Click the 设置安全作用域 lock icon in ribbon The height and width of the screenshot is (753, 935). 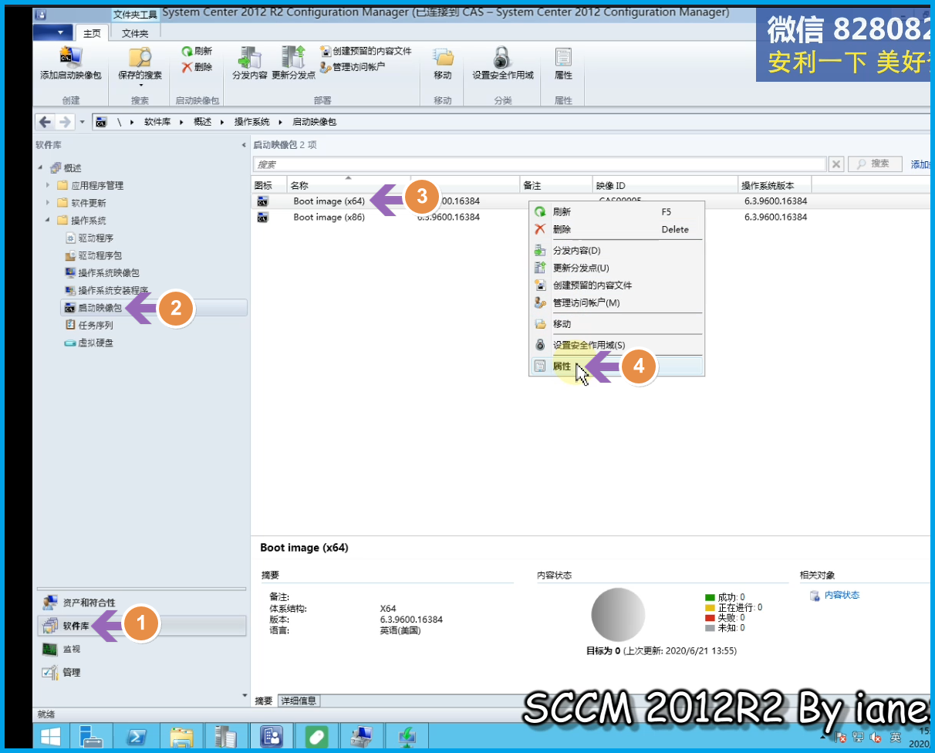tap(502, 57)
